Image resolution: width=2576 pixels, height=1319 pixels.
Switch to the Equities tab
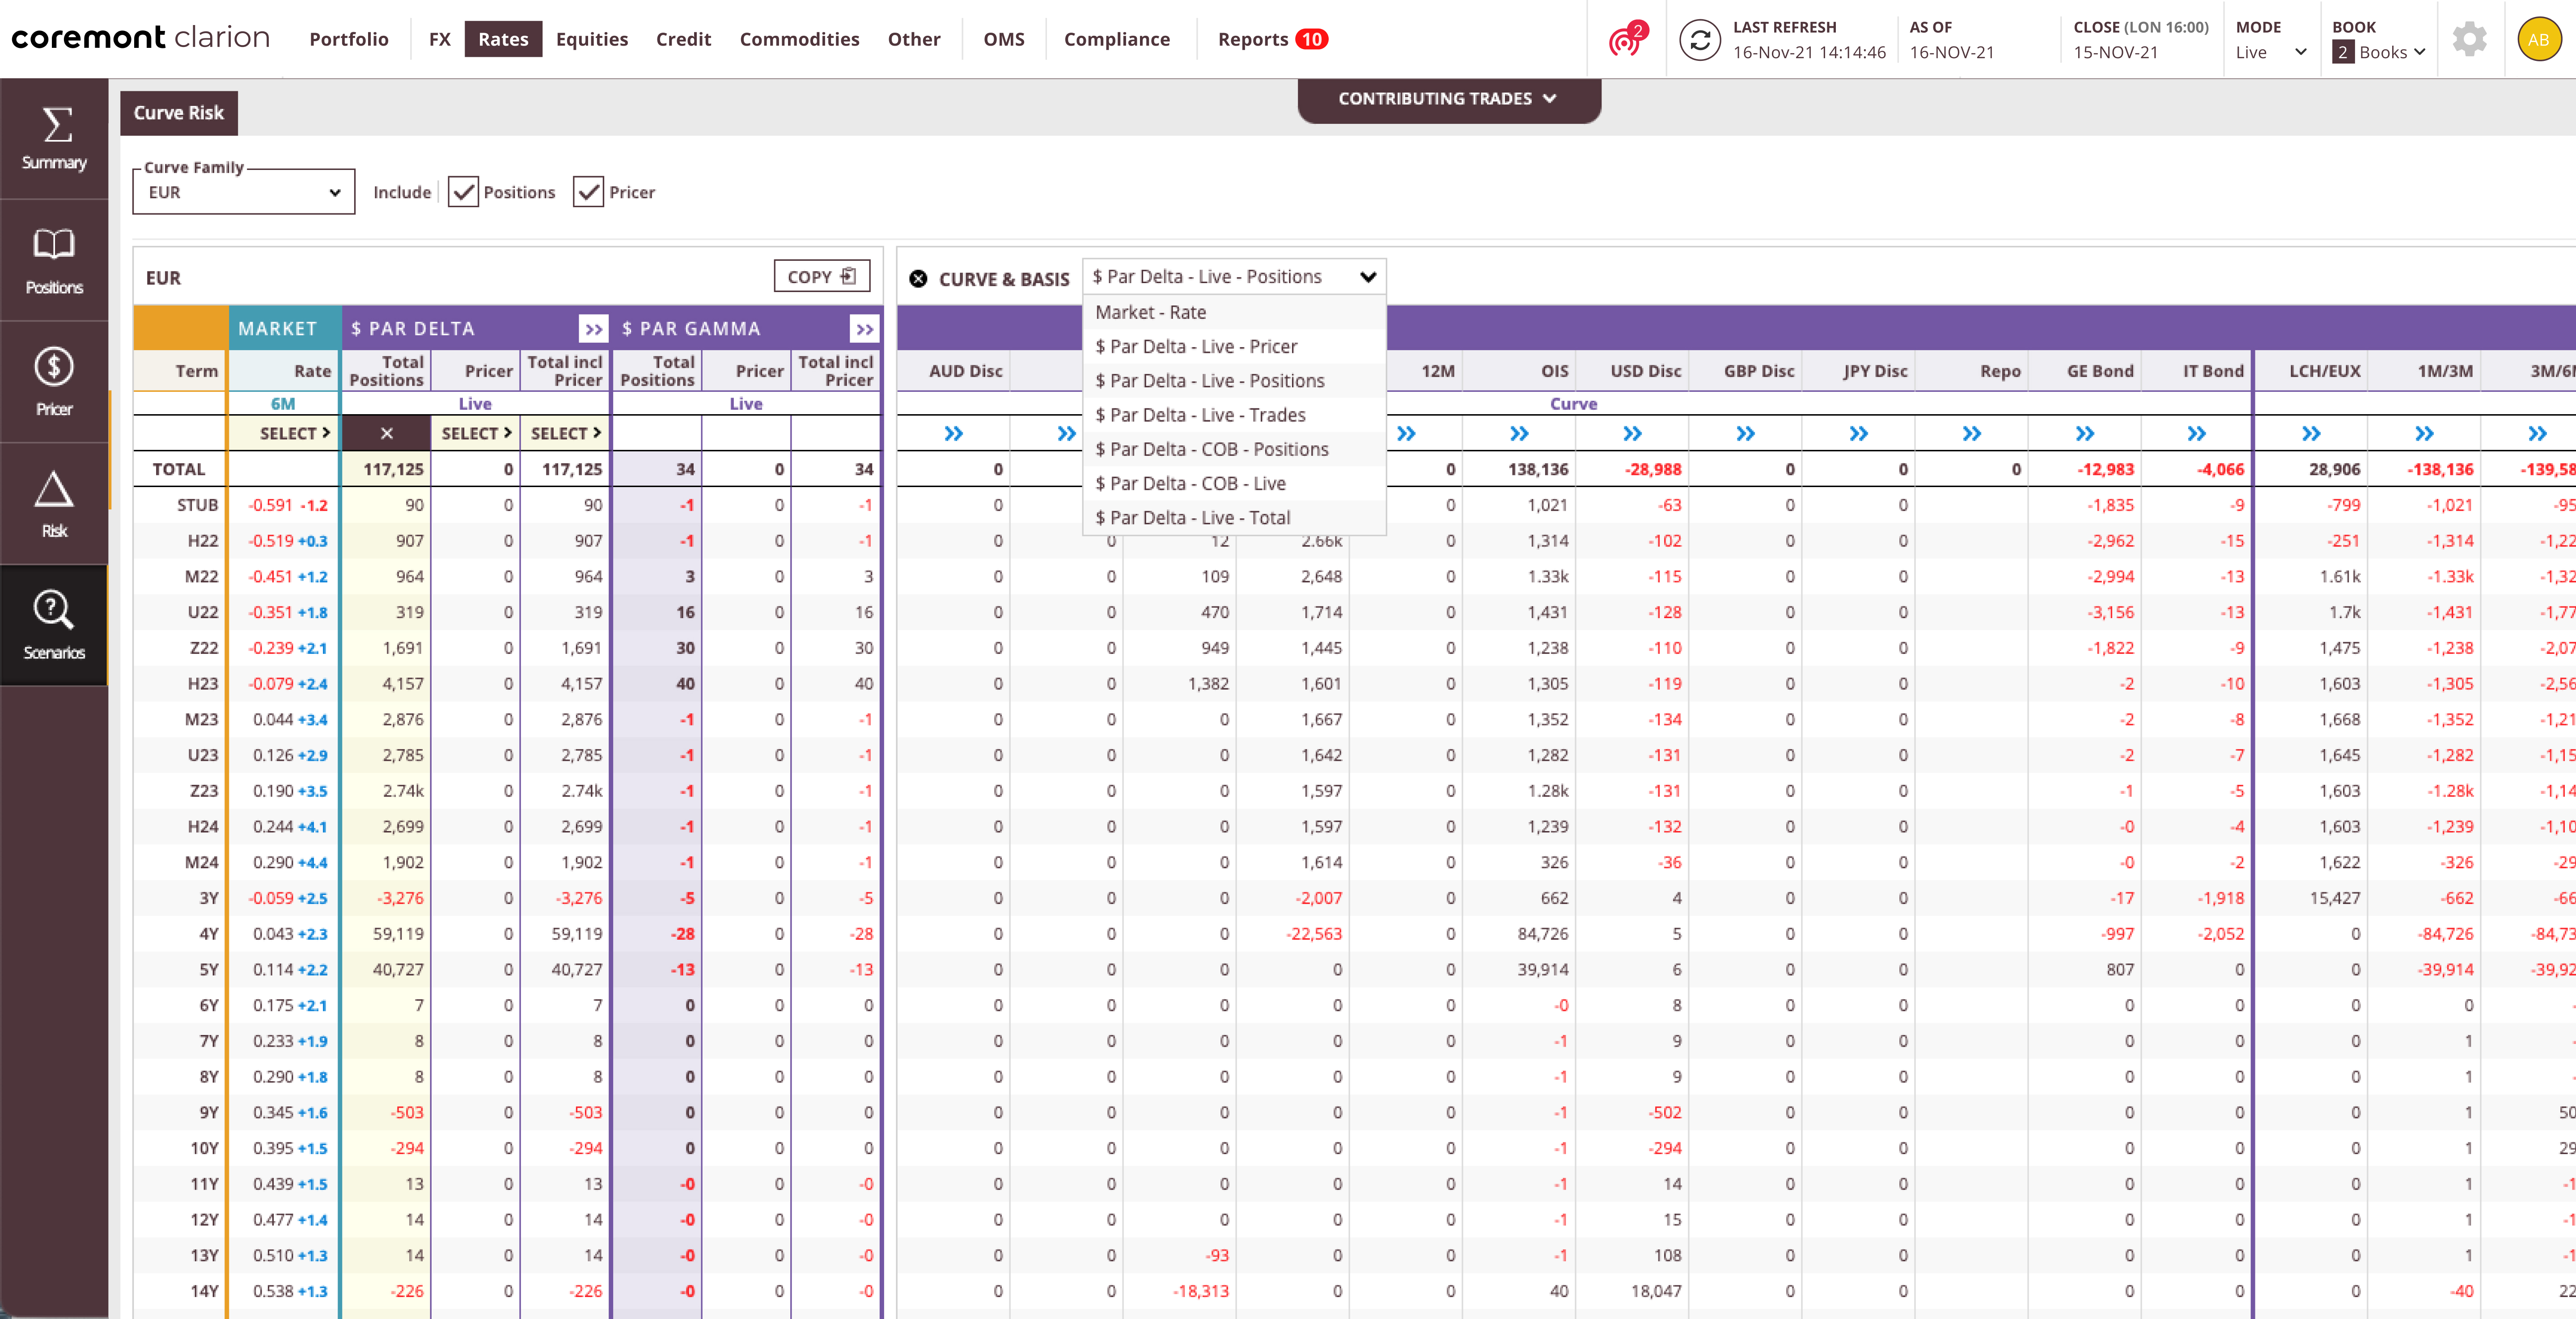click(x=592, y=39)
